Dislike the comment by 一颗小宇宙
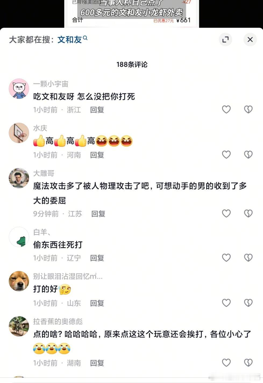 click(x=248, y=109)
